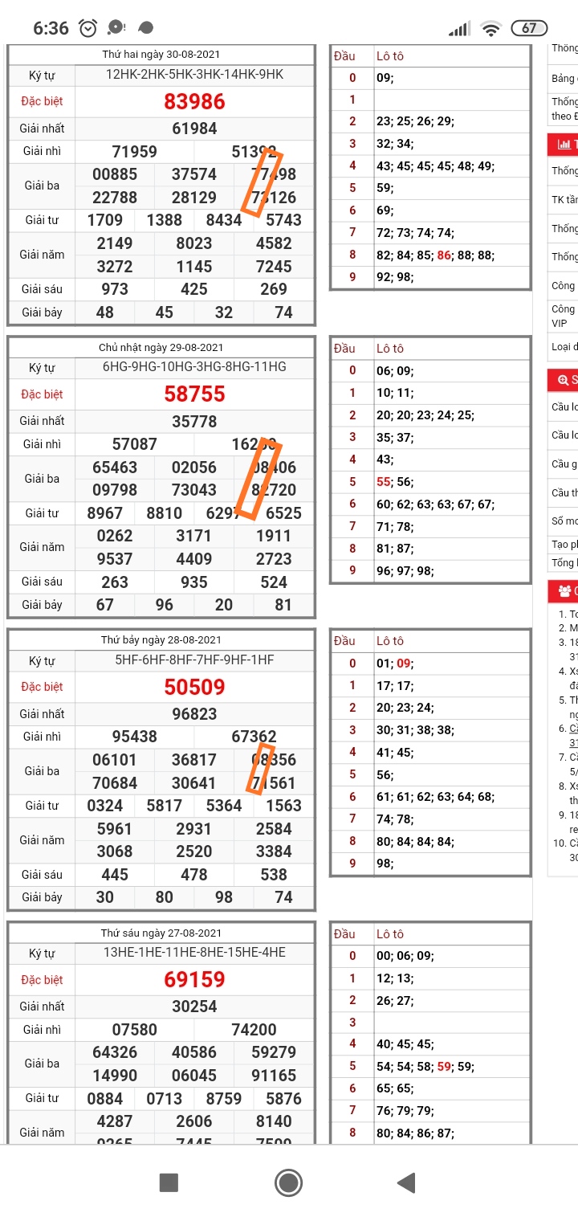The width and height of the screenshot is (578, 1221).
Task: Click second prize number 71959
Action: (135, 152)
